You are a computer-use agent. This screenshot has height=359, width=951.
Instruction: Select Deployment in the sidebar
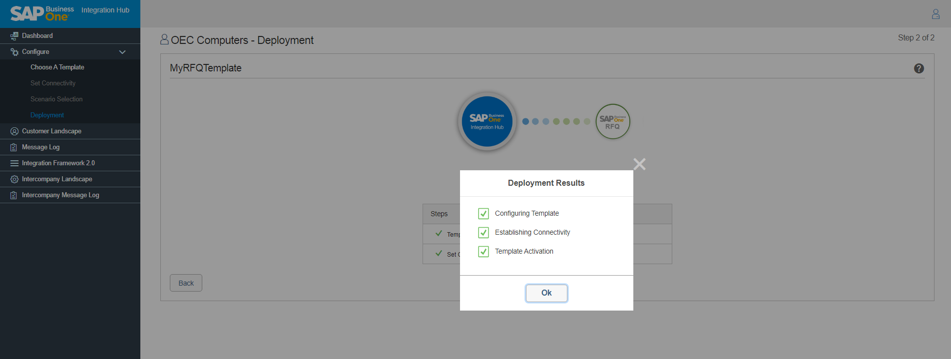[x=47, y=115]
